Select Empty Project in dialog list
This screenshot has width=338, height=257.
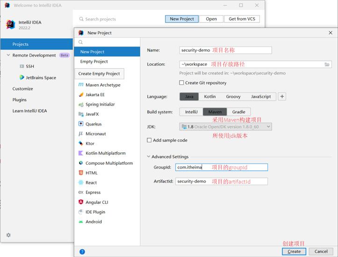(x=107, y=61)
